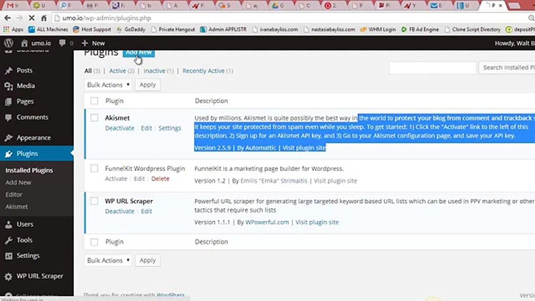This screenshot has width=535, height=301.
Task: Close the active browser tab
Action: click(x=501, y=5)
